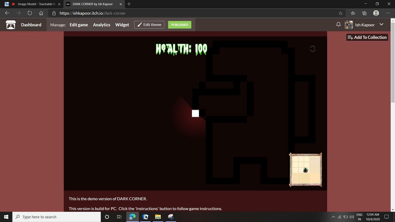
Task: Go back in browser history
Action: tap(7, 13)
